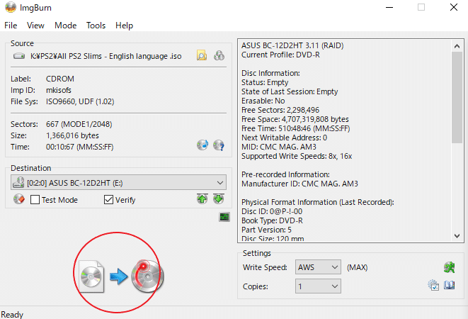
Task: Click the green up-arrow tray icon
Action: click(x=202, y=198)
